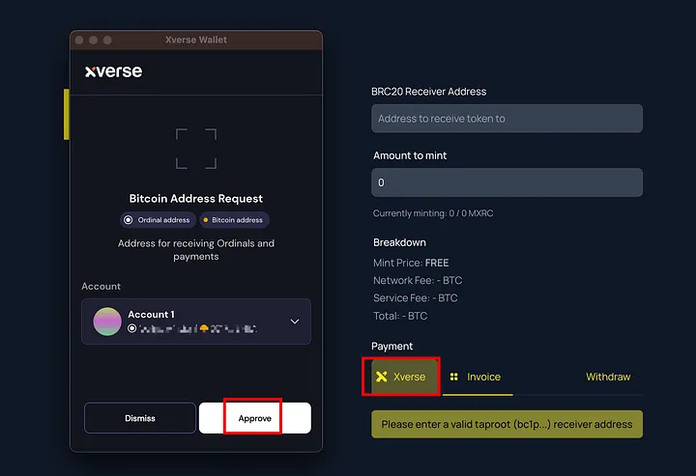
Task: Click the Invoice four-dot icon
Action: click(x=453, y=377)
